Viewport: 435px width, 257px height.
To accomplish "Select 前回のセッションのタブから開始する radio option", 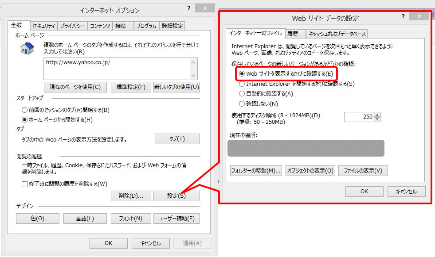I will pos(25,110).
